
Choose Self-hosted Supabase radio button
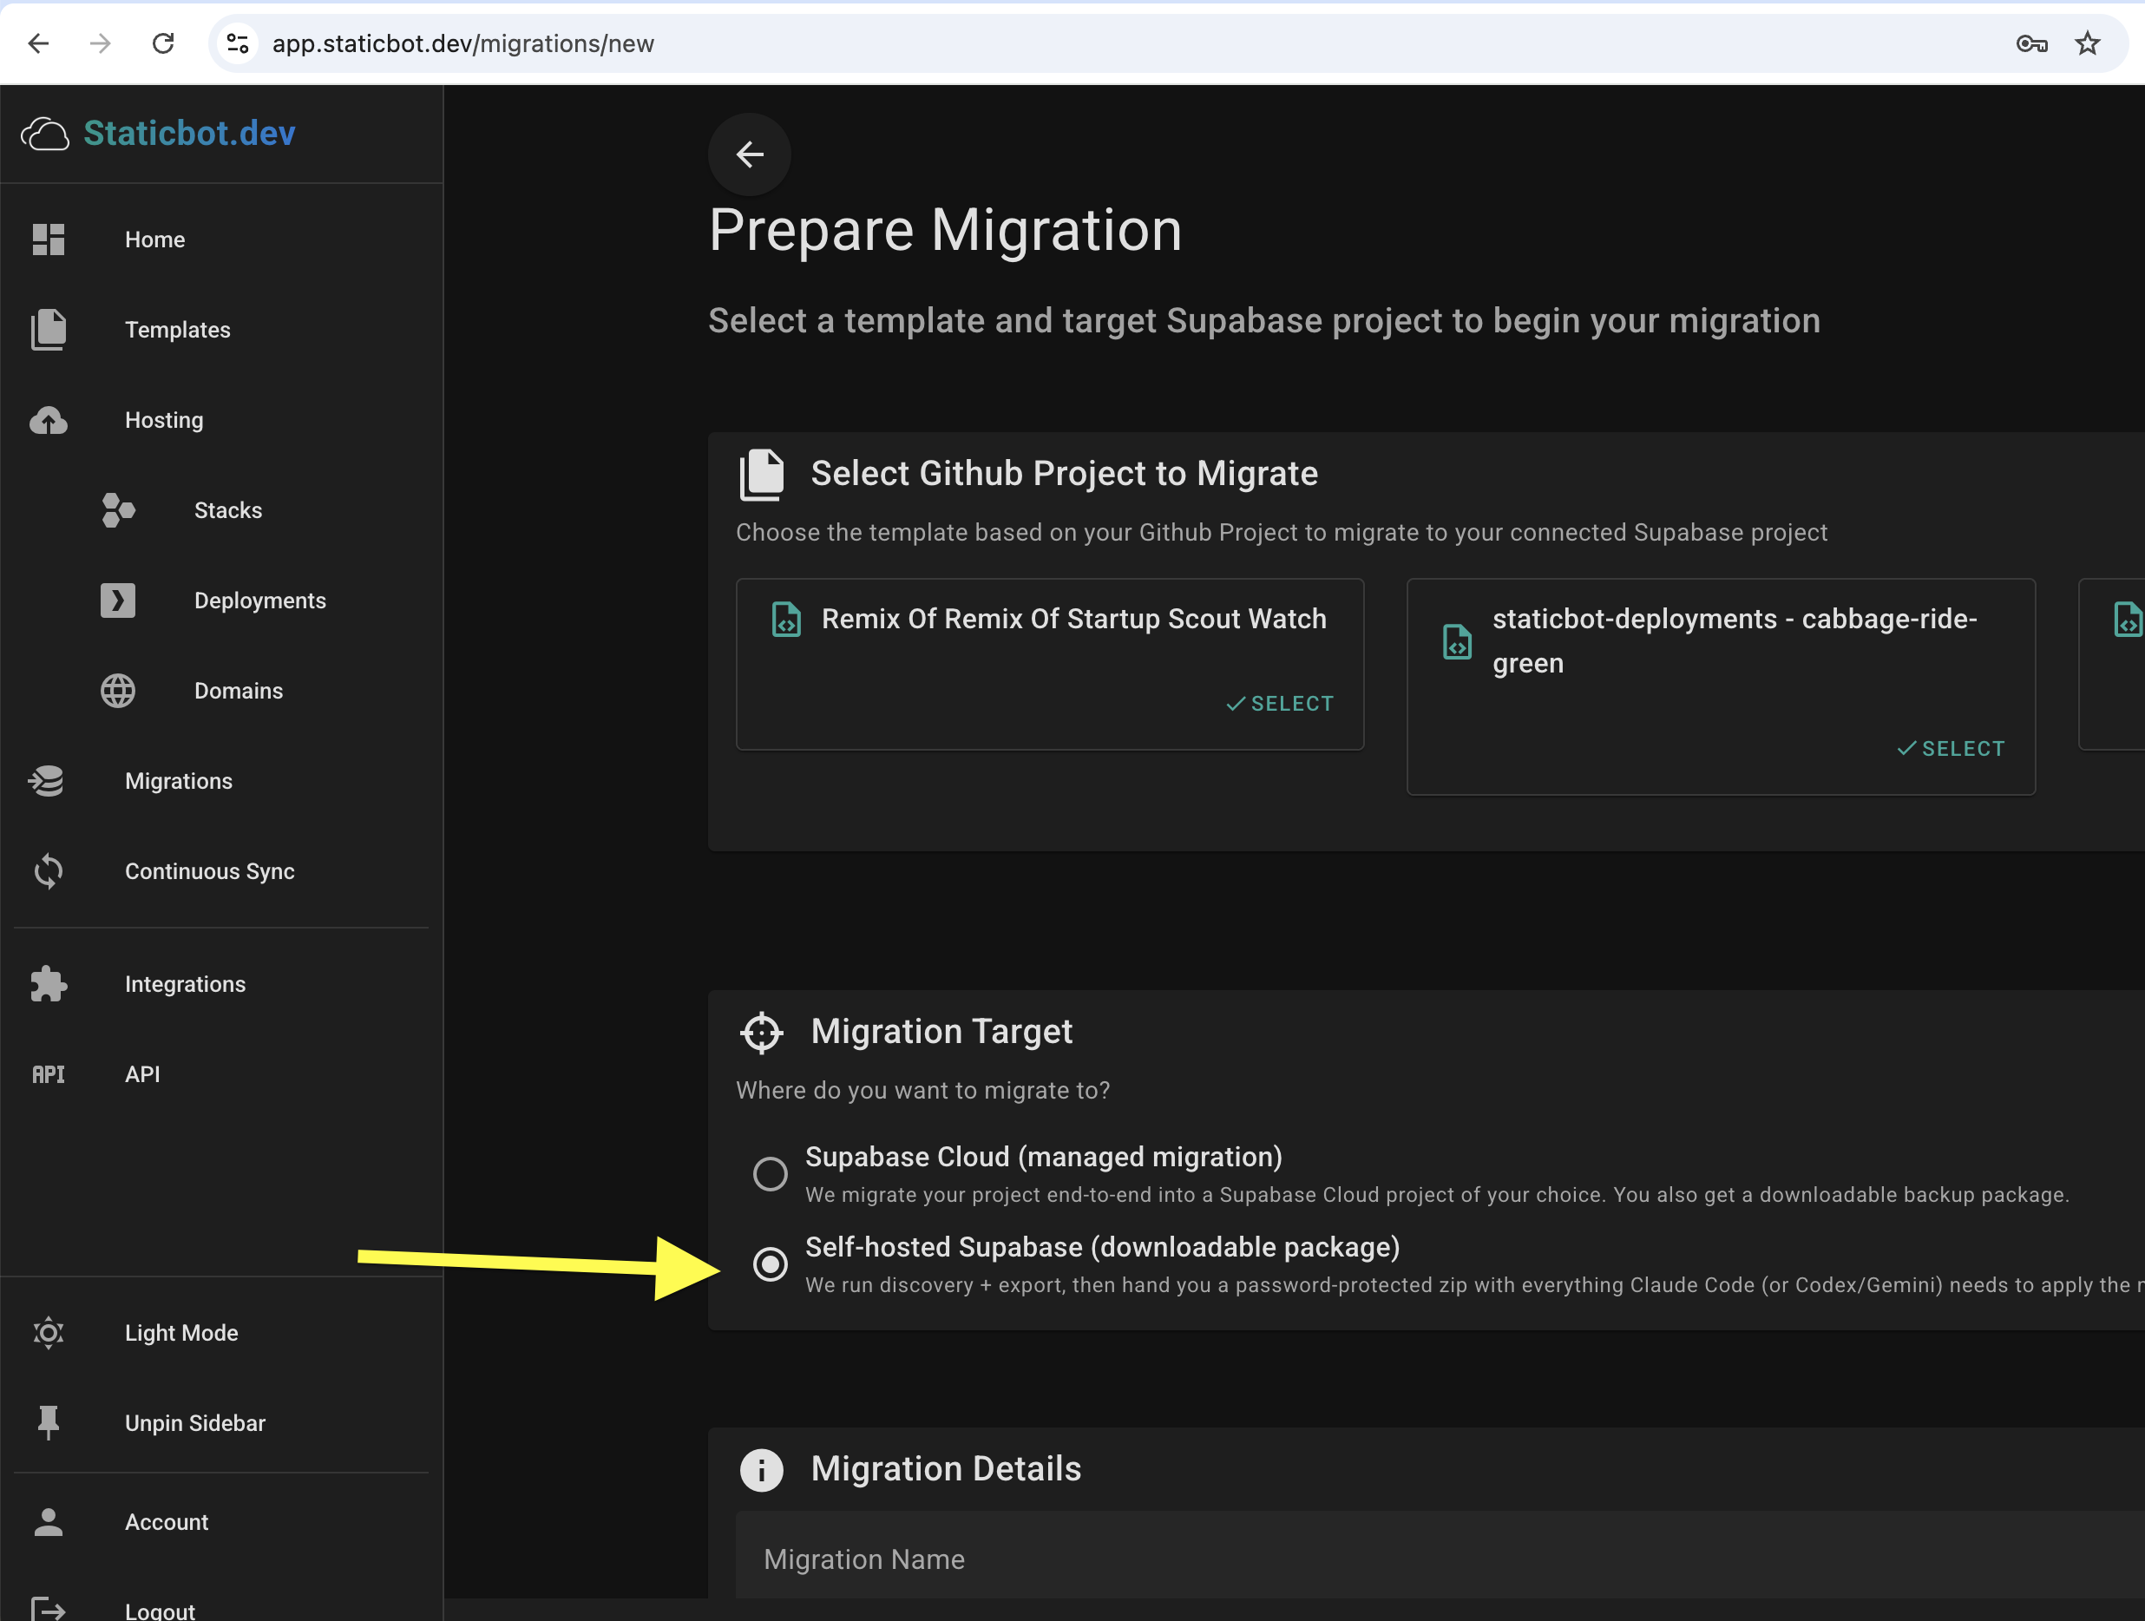click(x=770, y=1264)
